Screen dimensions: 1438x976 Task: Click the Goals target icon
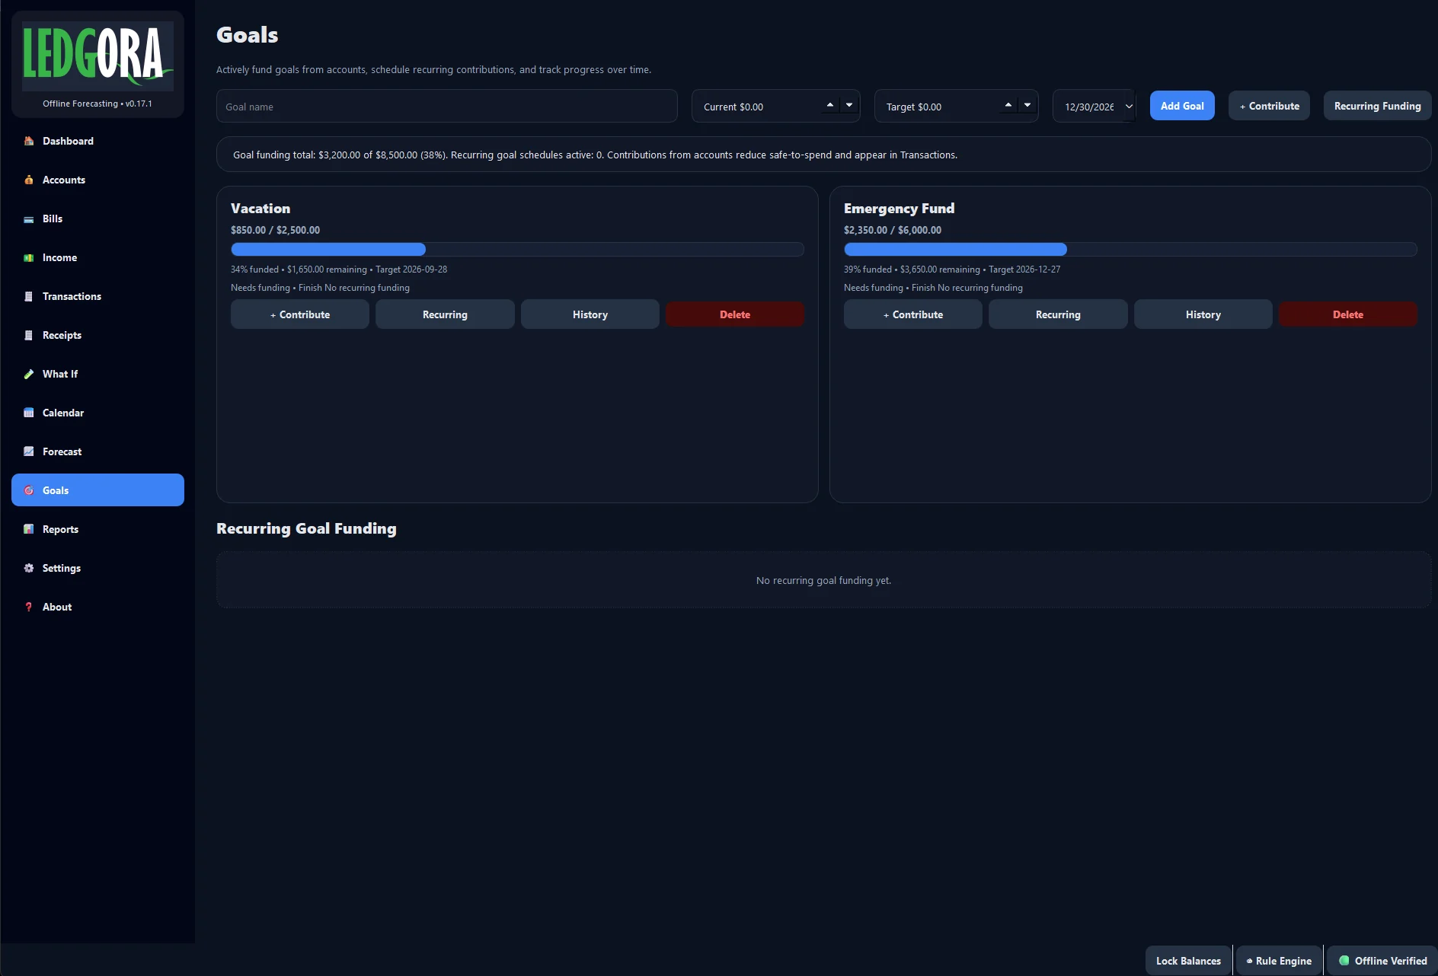point(29,490)
